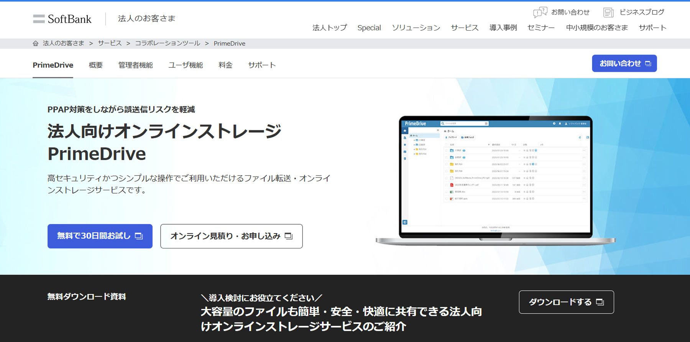
Task: Open the ソリューション menu
Action: pos(416,28)
